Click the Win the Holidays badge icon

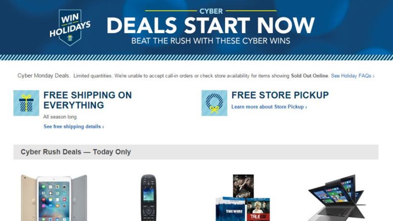[70, 27]
